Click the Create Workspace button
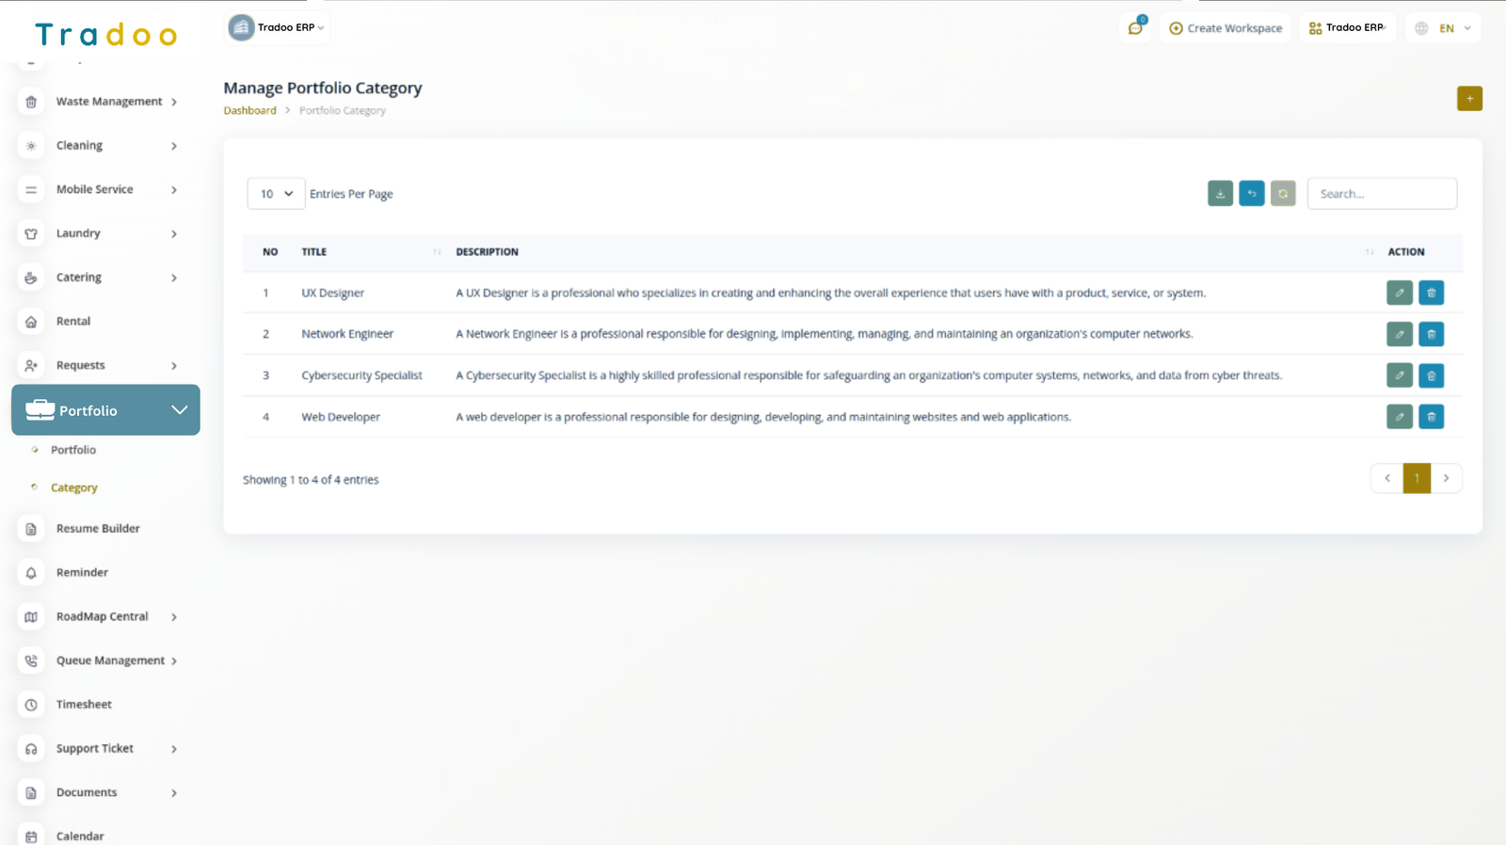 pyautogui.click(x=1226, y=28)
